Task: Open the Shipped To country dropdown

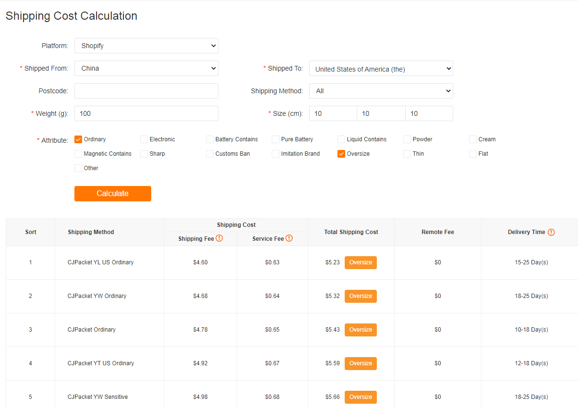Action: pos(381,69)
